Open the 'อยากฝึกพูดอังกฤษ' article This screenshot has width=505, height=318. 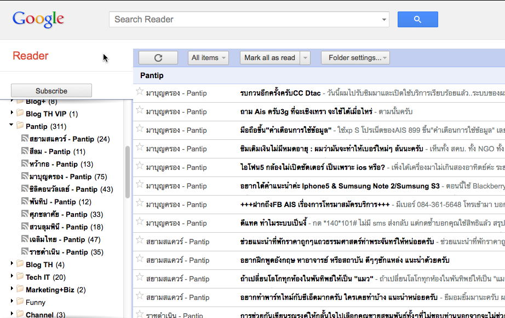(345, 260)
